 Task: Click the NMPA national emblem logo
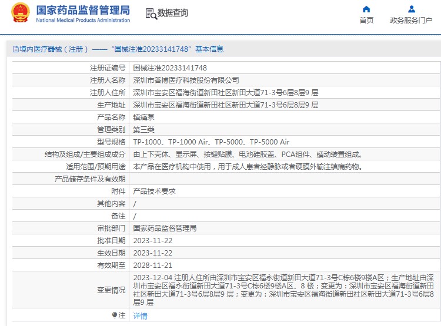coord(20,13)
